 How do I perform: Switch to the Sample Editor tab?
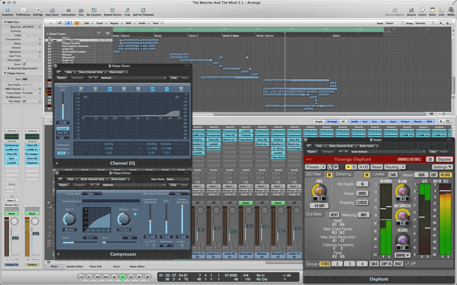coord(75,266)
